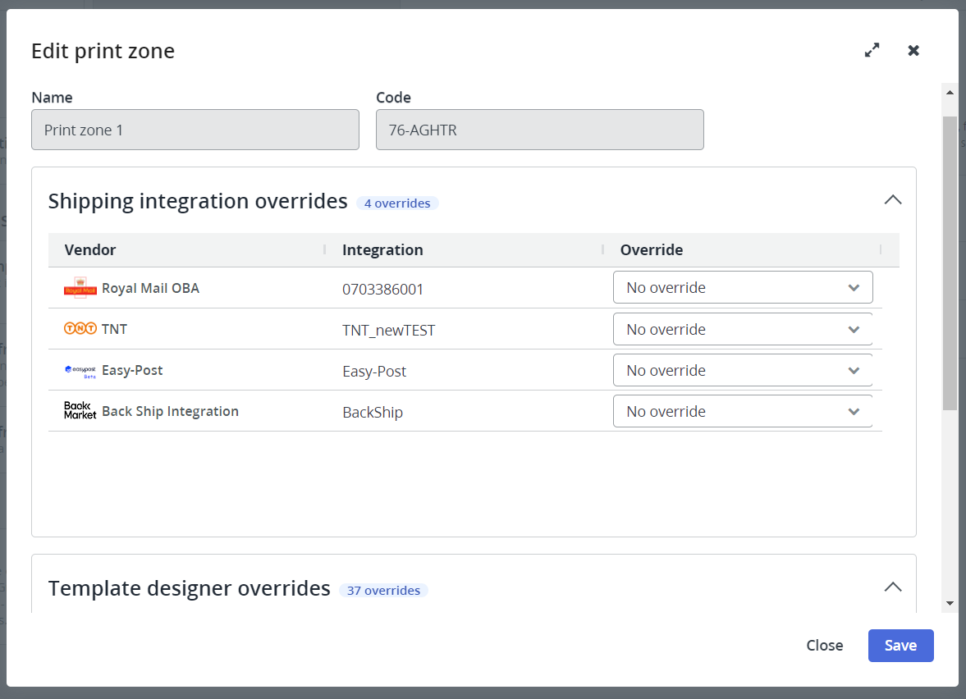The width and height of the screenshot is (966, 699).
Task: Collapse Shipping integration overrides section
Action: coord(892,200)
